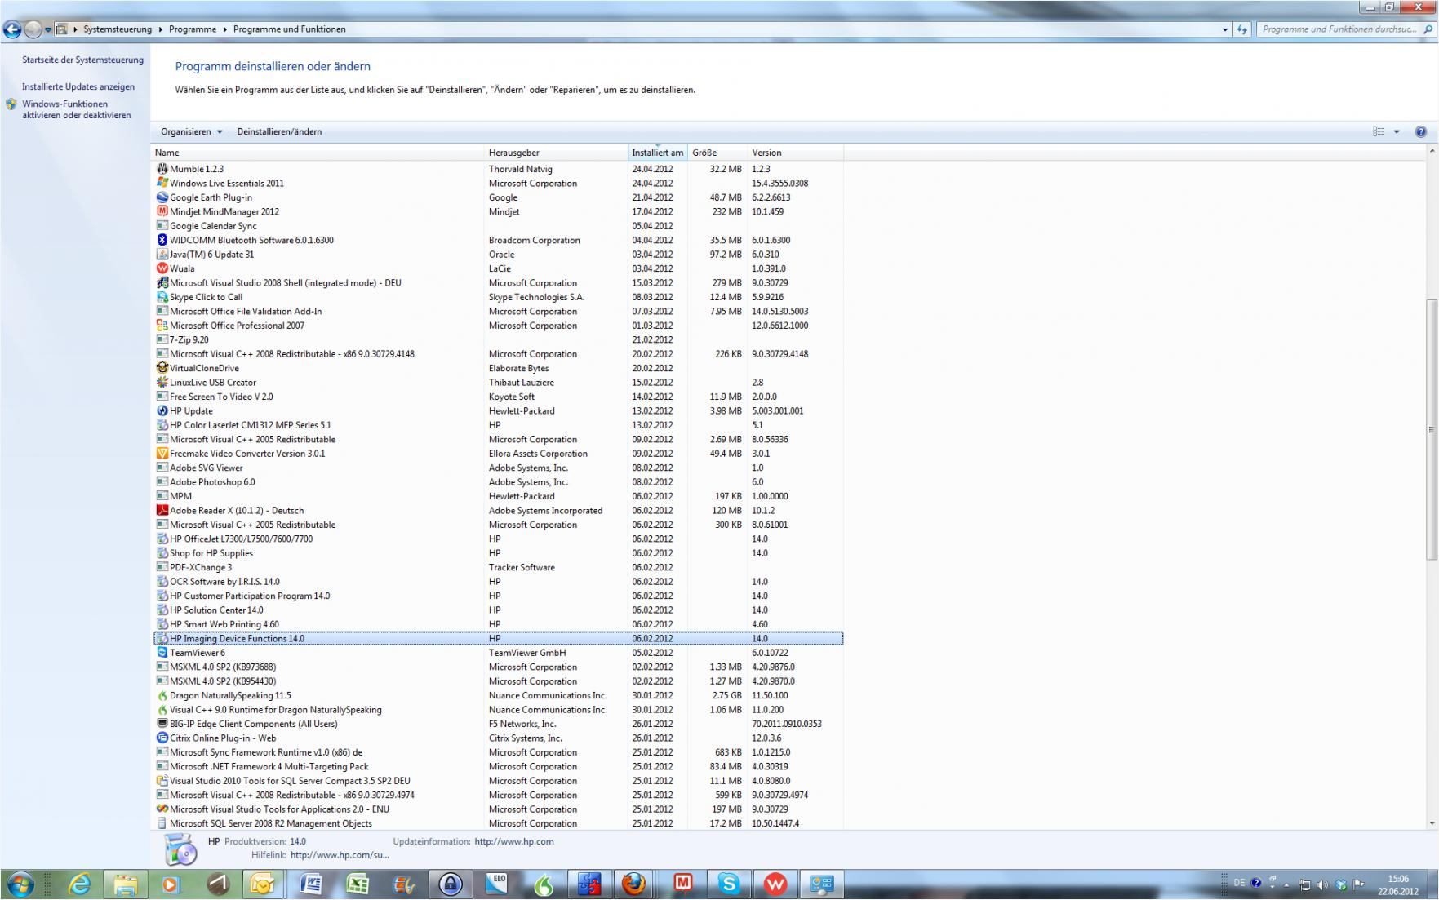
Task: Open the view options dropdown arrow
Action: pyautogui.click(x=1397, y=131)
